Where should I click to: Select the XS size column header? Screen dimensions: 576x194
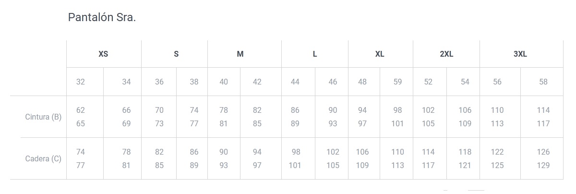pyautogui.click(x=103, y=54)
